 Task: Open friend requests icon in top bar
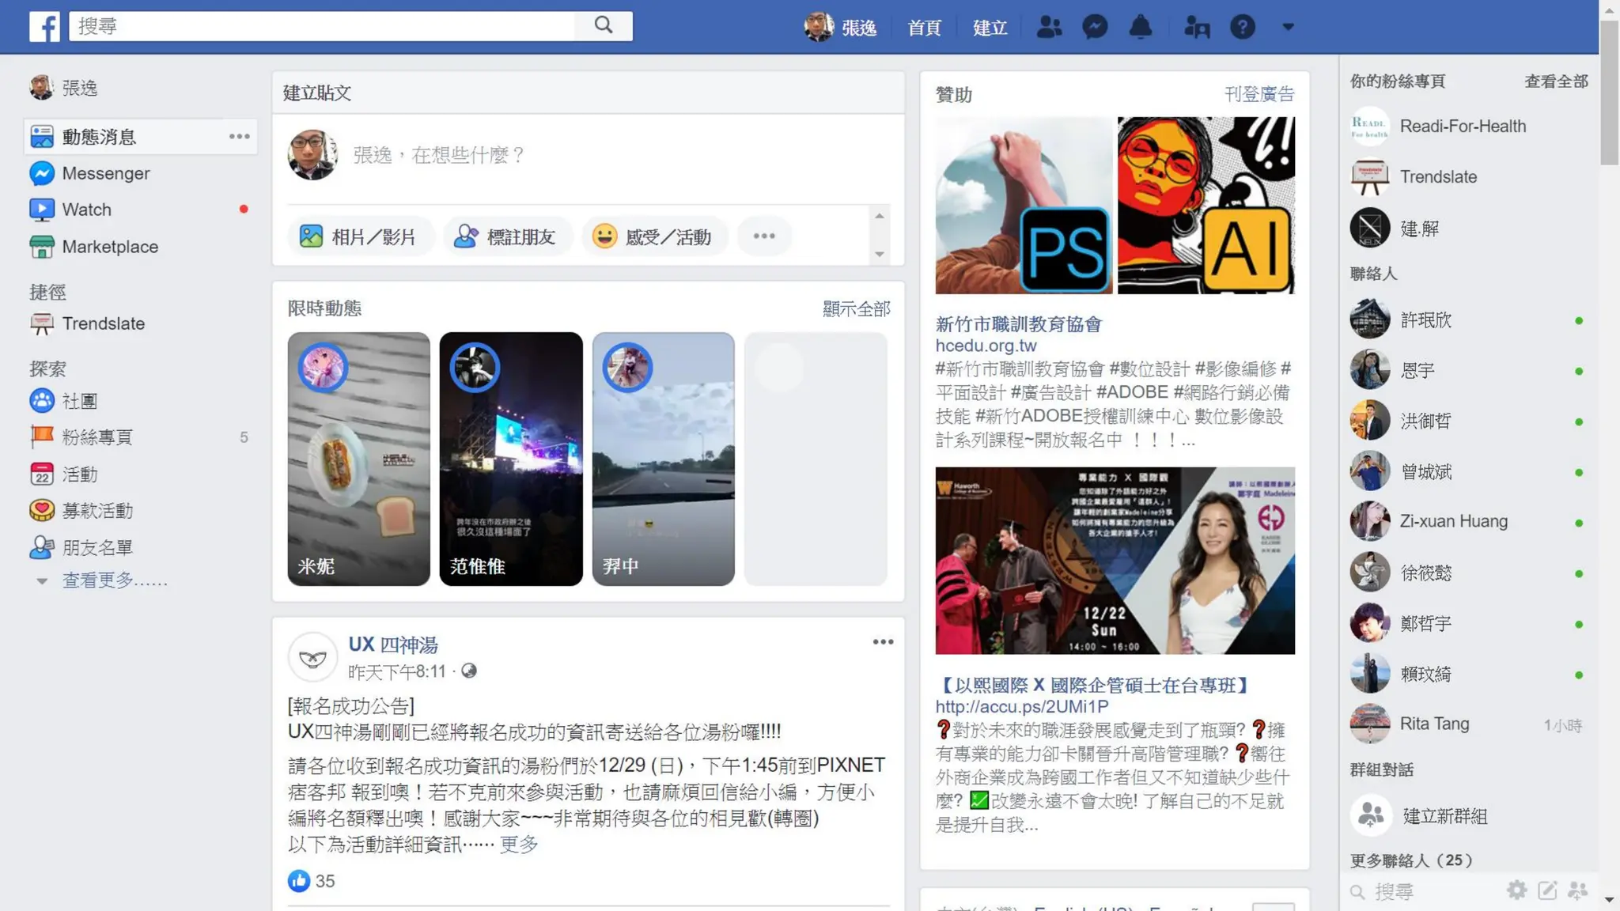coord(1049,27)
